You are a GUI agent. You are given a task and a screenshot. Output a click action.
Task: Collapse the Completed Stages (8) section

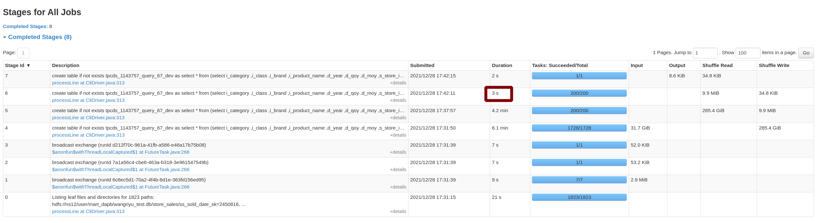pyautogui.click(x=37, y=37)
